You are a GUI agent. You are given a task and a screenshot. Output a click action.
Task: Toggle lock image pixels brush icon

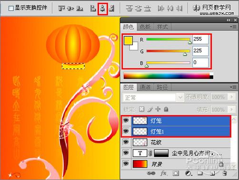[150, 109]
